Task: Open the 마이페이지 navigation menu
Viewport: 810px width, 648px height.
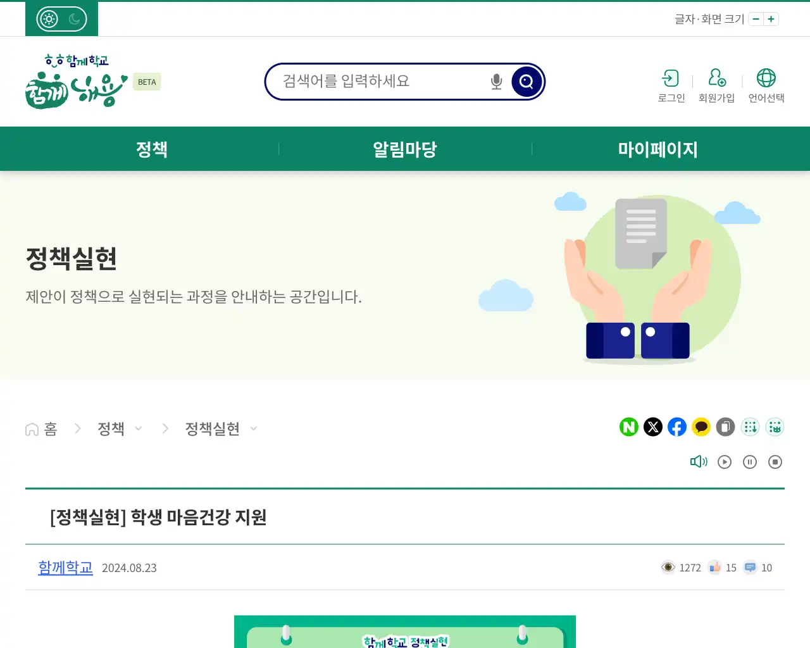Action: 658,149
